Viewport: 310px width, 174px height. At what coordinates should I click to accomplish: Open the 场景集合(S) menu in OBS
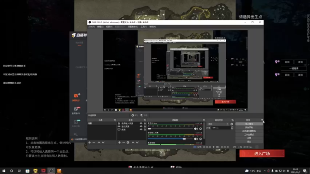(133, 27)
